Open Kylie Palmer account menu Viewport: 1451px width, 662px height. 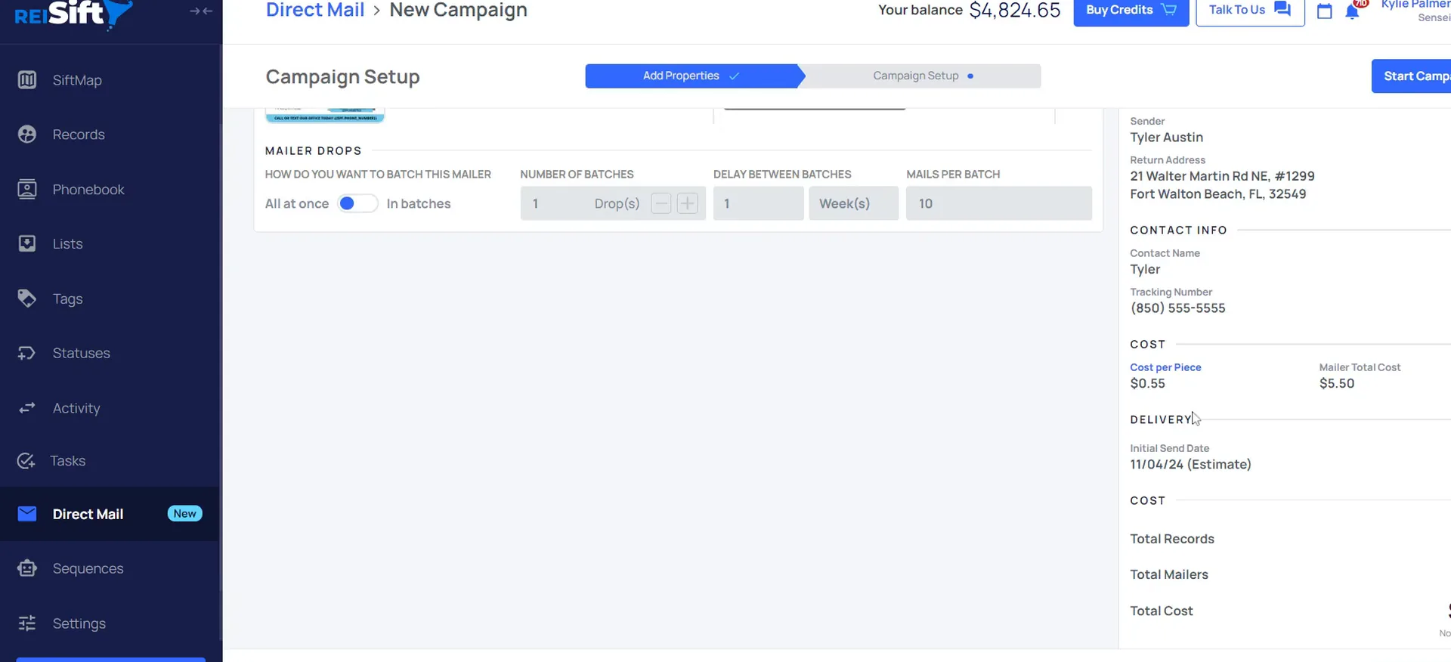[1415, 11]
